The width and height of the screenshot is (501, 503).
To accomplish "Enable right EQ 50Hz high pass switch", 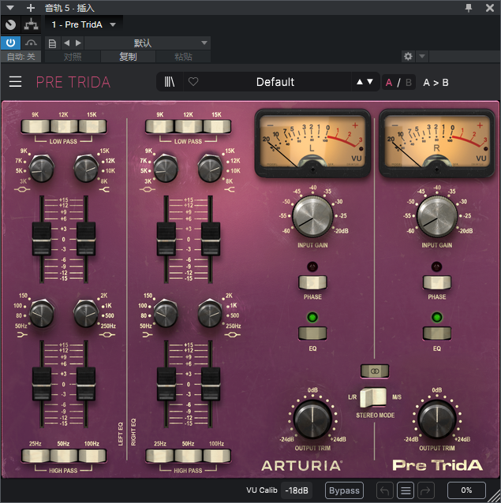I will (x=189, y=456).
